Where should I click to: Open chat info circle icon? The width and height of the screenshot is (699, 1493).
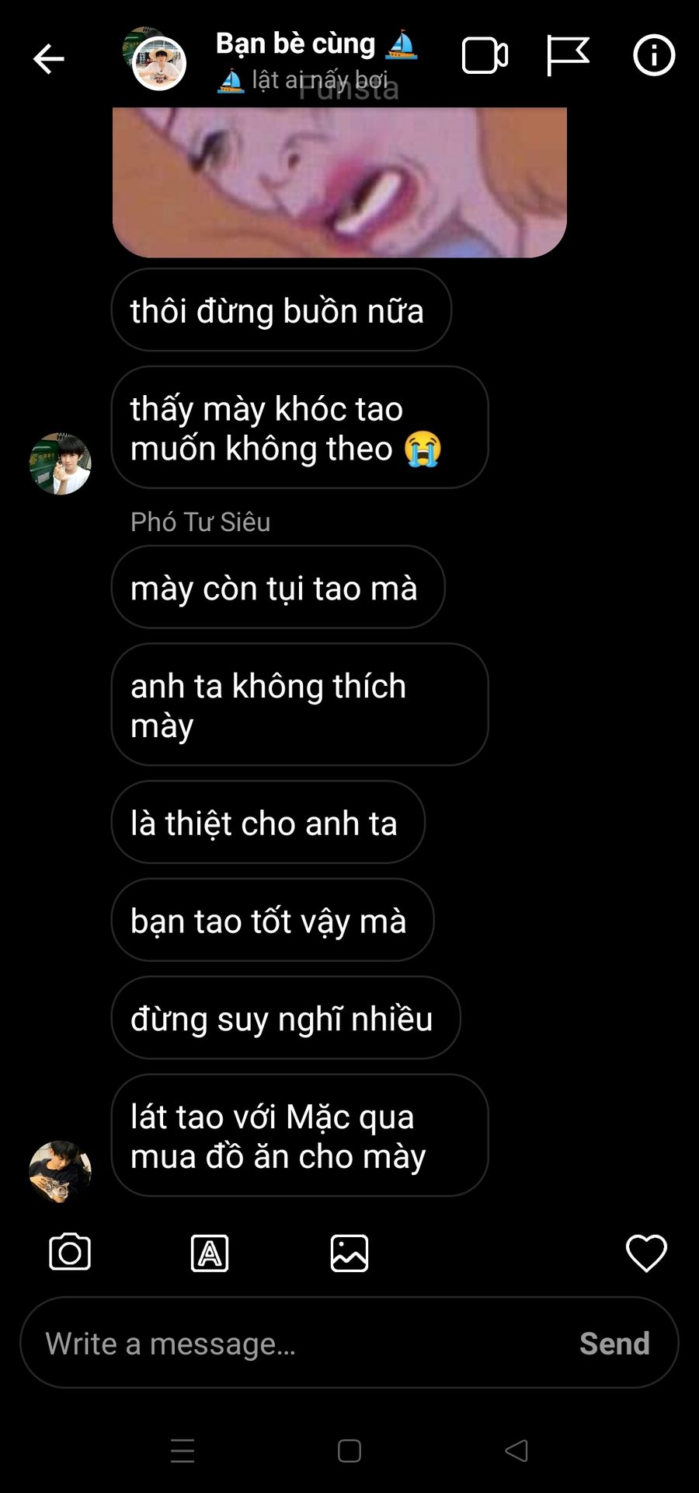[654, 56]
